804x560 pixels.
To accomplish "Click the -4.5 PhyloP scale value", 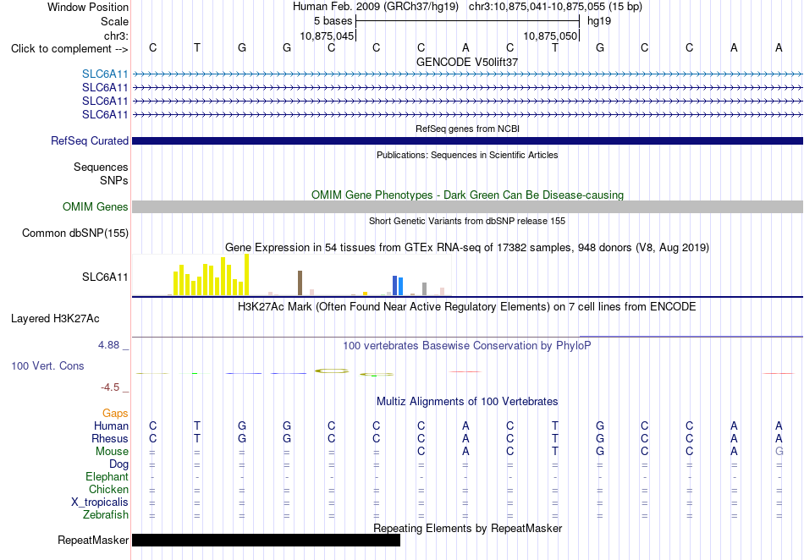I will click(110, 387).
